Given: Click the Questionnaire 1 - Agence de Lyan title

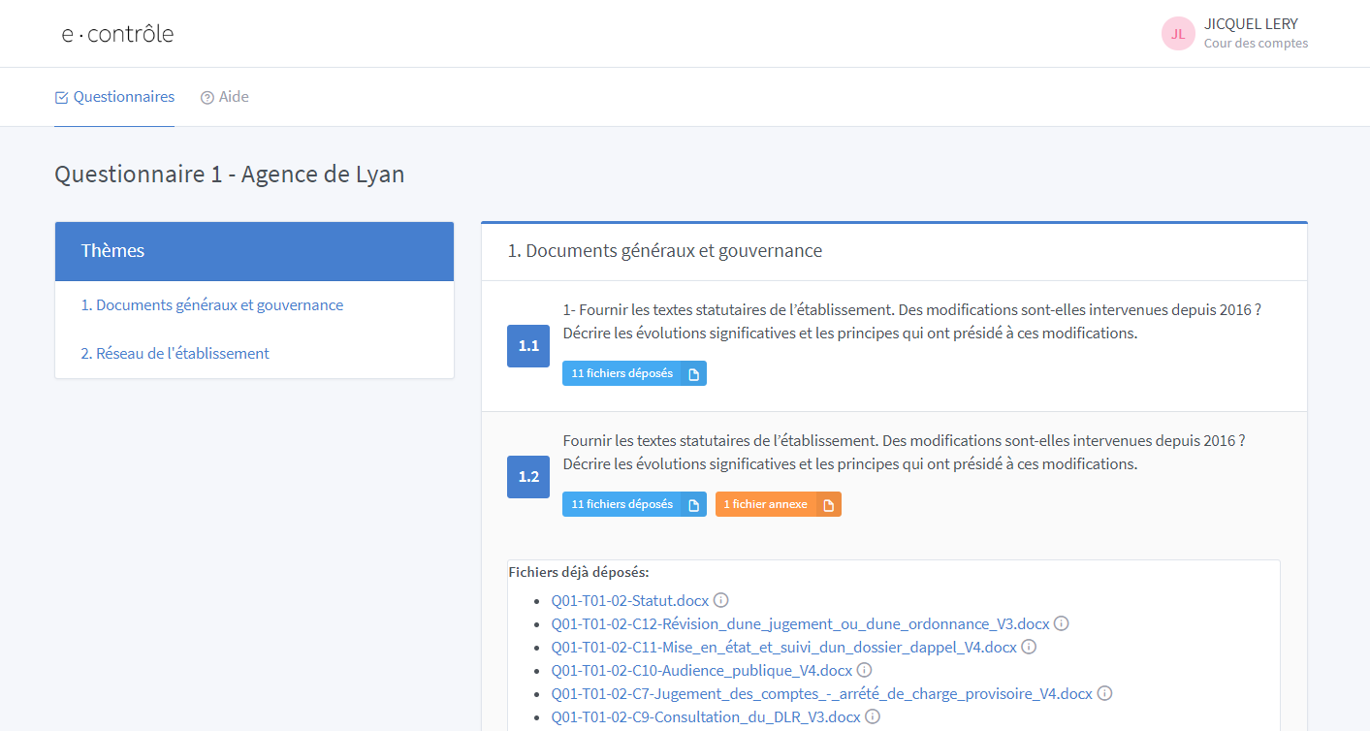Looking at the screenshot, I should pyautogui.click(x=230, y=175).
